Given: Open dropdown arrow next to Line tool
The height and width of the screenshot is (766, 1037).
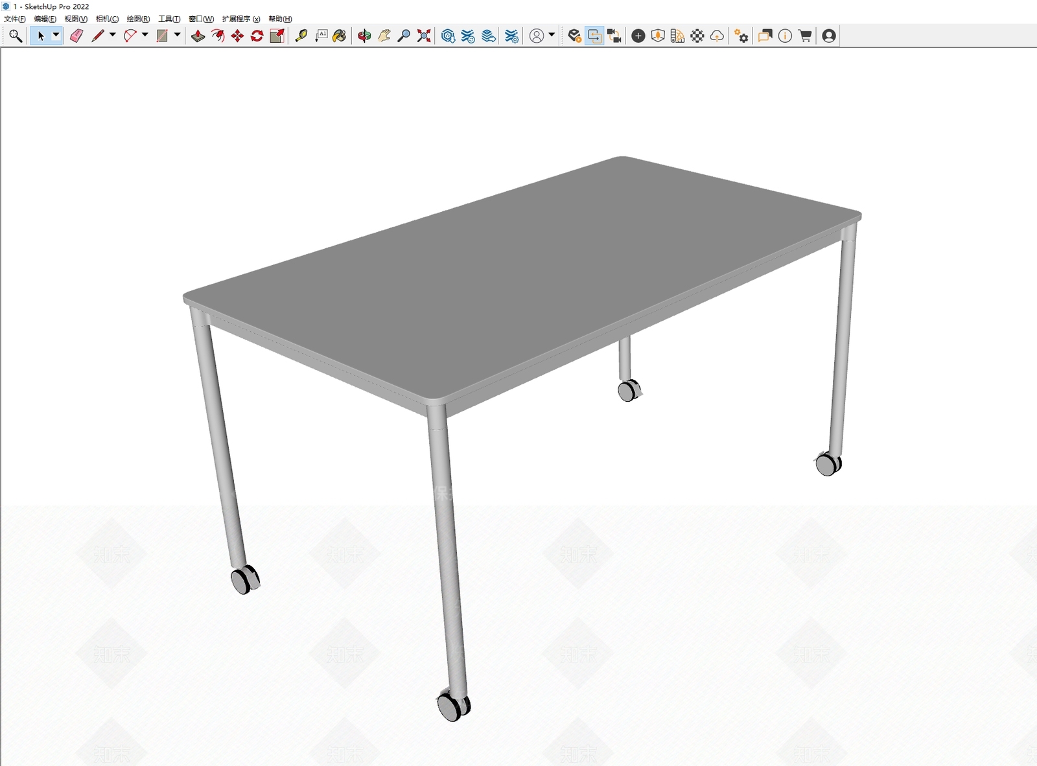Looking at the screenshot, I should pos(113,35).
